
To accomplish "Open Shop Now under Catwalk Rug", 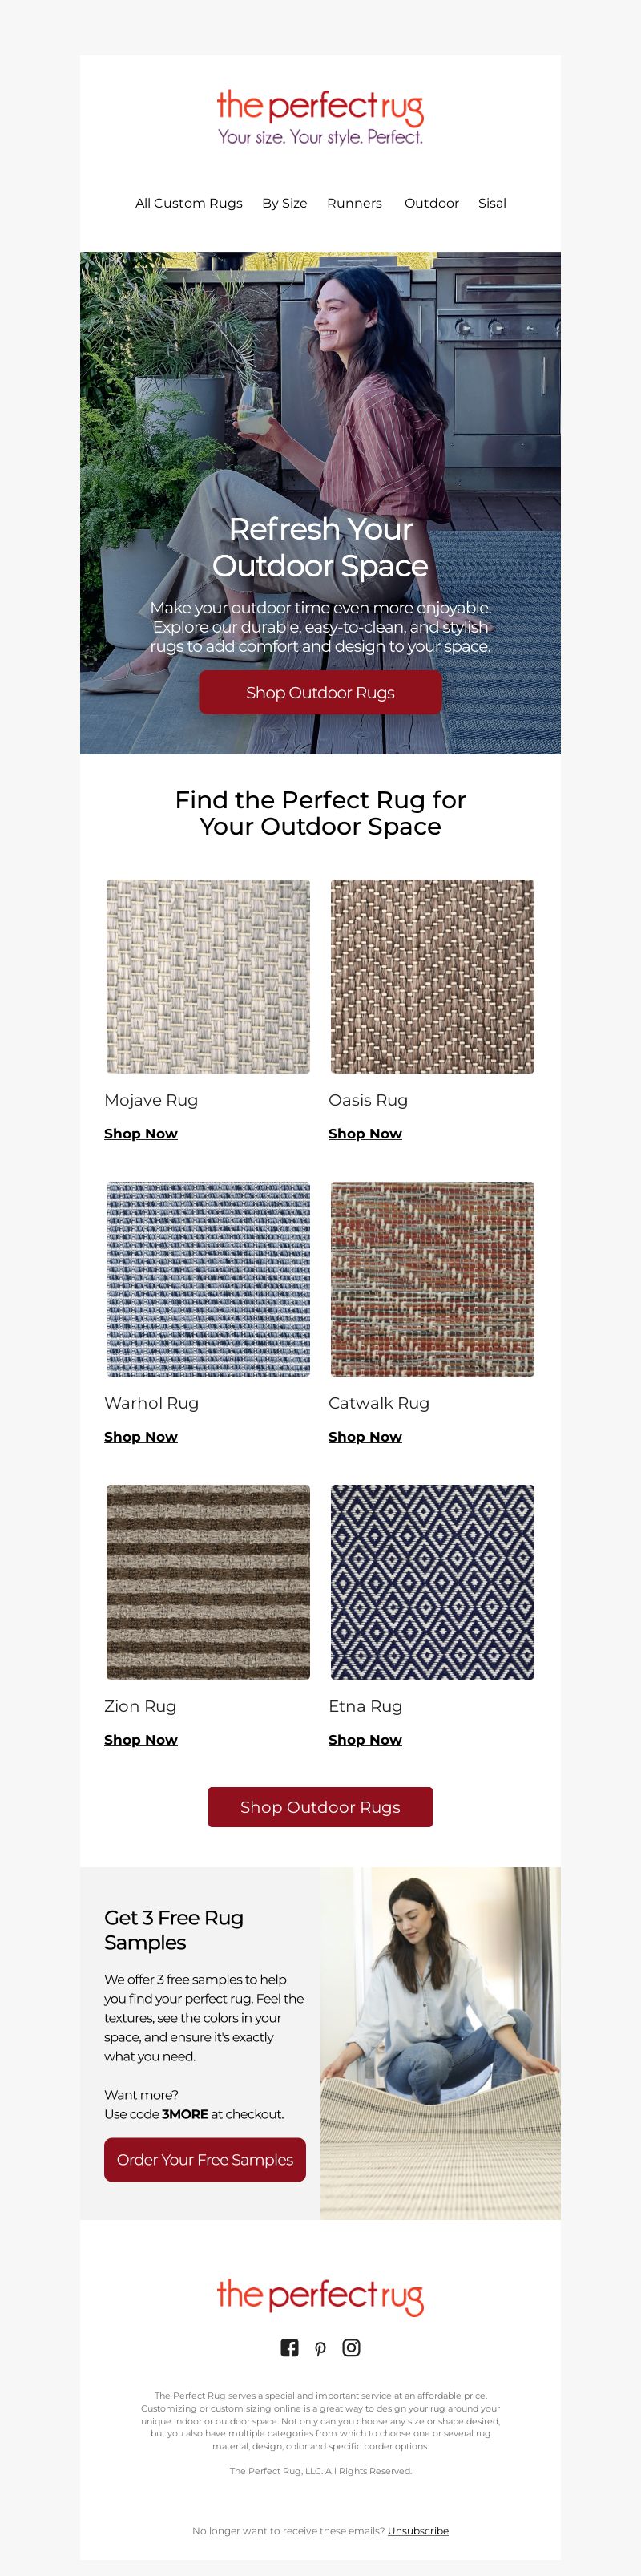I will tap(365, 1436).
